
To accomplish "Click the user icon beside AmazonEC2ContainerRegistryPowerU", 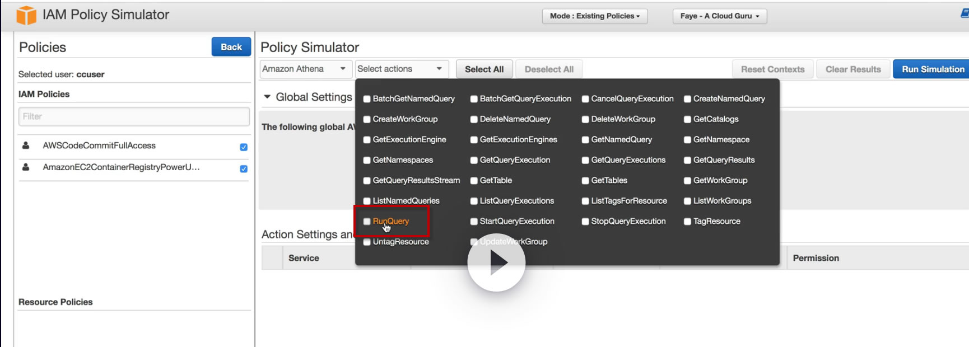I will 26,167.
